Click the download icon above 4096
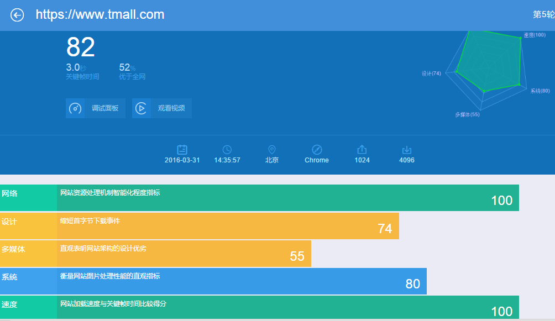This screenshot has height=321, width=555. tap(407, 150)
